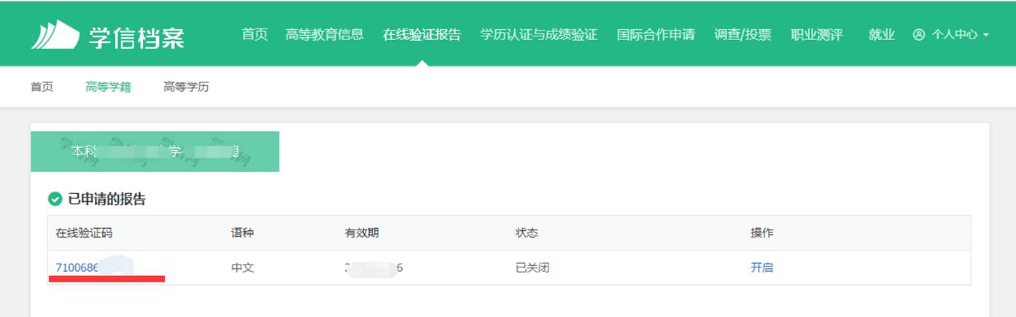
Task: Switch to the 高等学籍 sub-tab
Action: point(108,87)
